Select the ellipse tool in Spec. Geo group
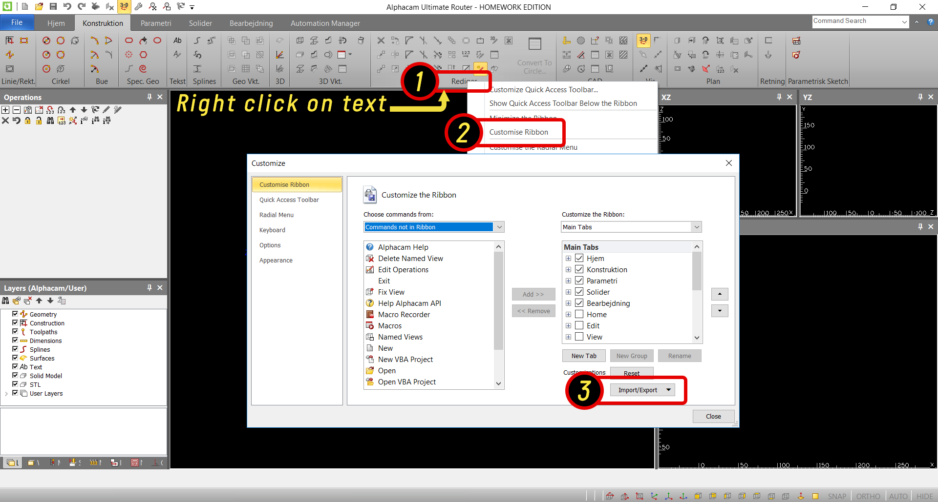The width and height of the screenshot is (938, 502). tap(157, 40)
